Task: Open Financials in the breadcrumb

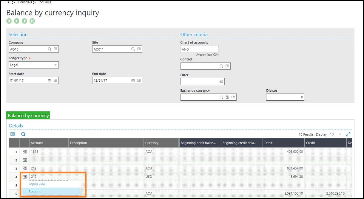Action: [x=24, y=2]
